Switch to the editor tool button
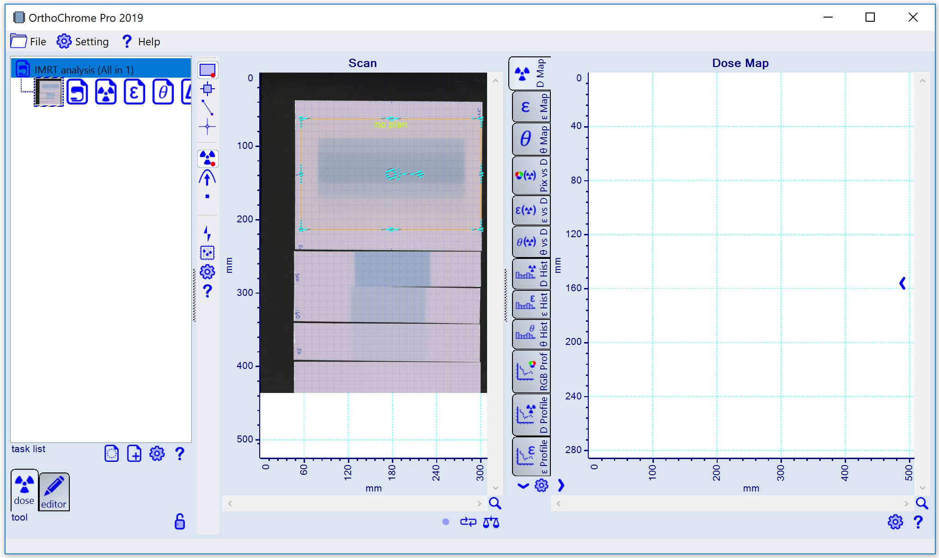Image resolution: width=939 pixels, height=558 pixels. tap(54, 492)
